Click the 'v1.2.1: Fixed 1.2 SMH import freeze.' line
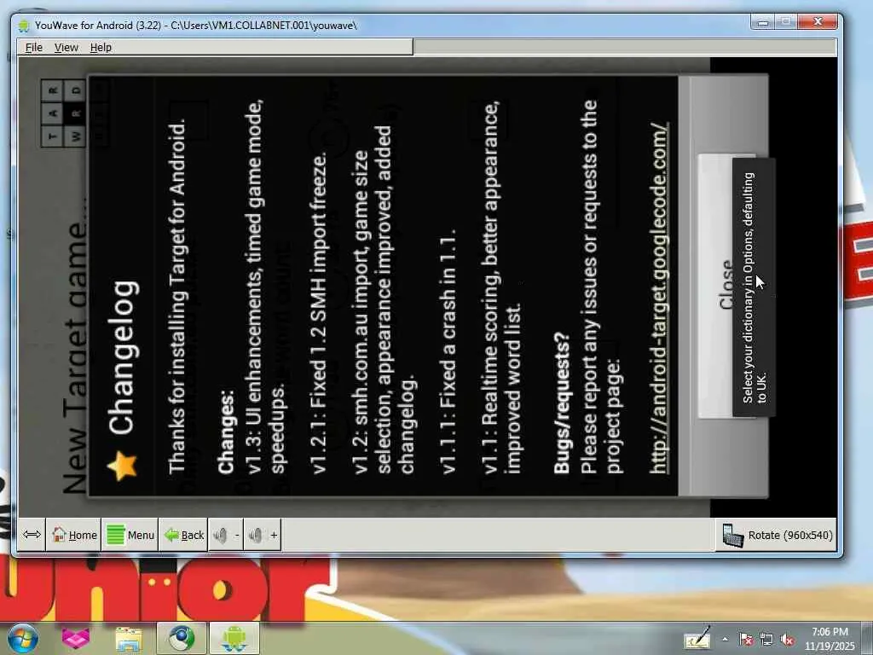 pos(319,314)
